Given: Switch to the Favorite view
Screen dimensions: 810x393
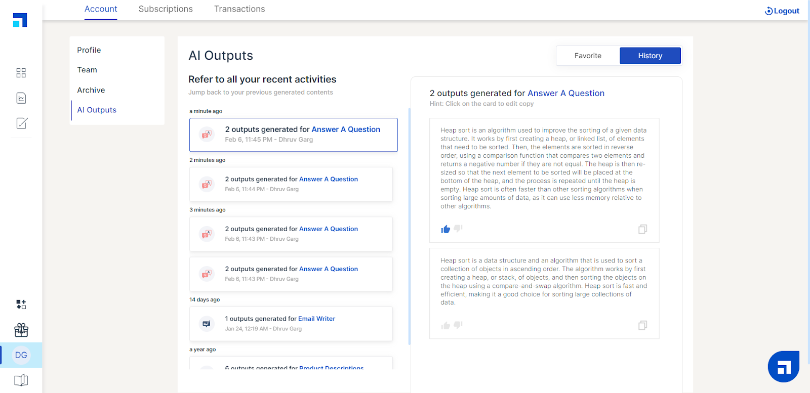Looking at the screenshot, I should pos(588,56).
